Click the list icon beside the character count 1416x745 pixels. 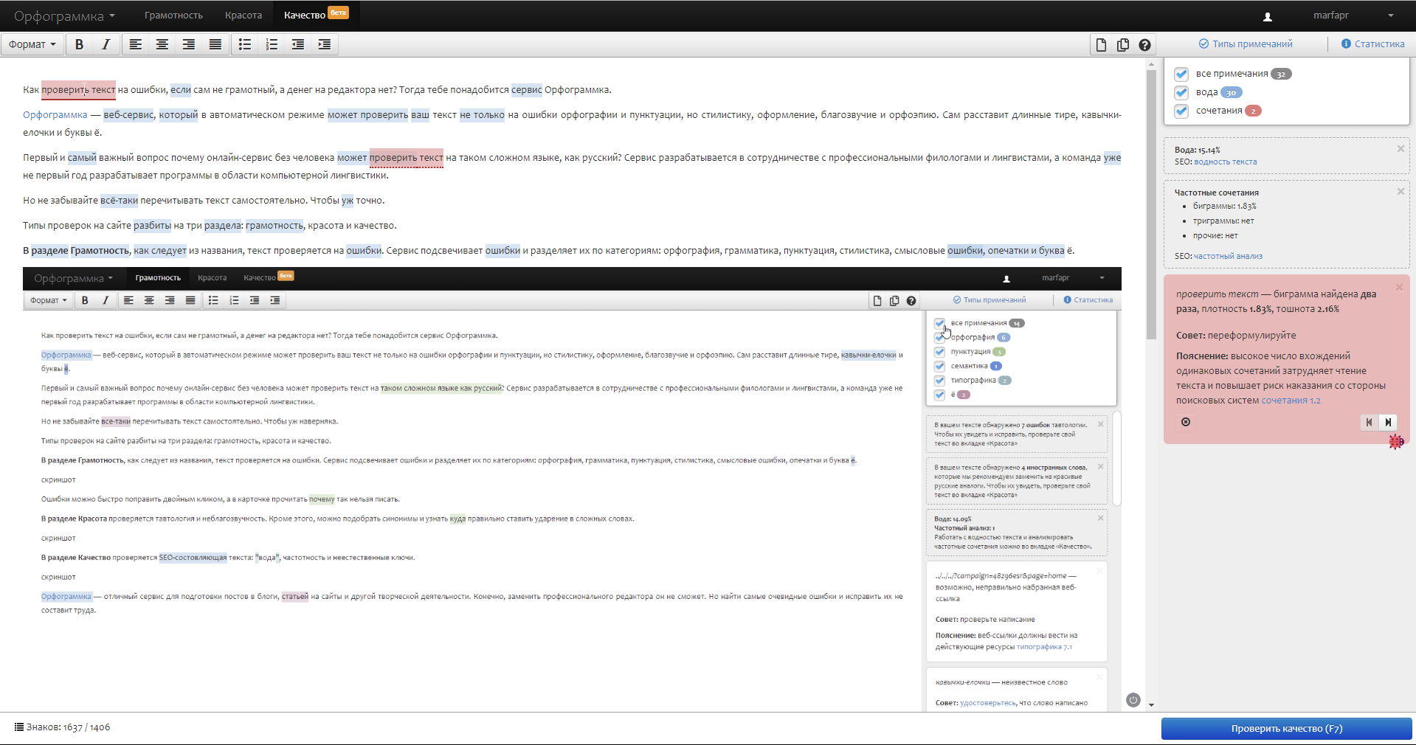[19, 727]
